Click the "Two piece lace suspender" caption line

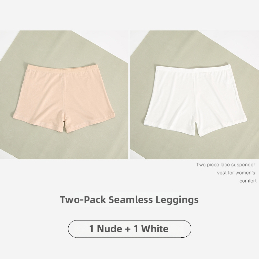(x=226, y=165)
